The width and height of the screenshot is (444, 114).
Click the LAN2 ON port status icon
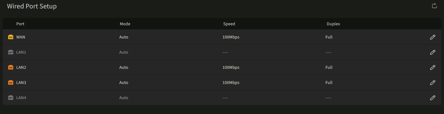point(11,67)
